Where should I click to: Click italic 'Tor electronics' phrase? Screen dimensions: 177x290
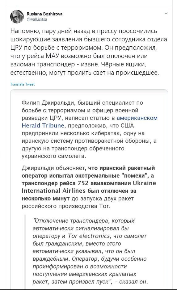89,236
